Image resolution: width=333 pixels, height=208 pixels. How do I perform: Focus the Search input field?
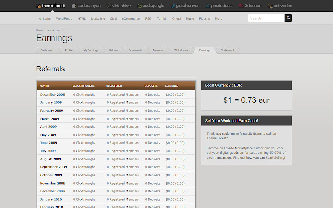coord(266,18)
